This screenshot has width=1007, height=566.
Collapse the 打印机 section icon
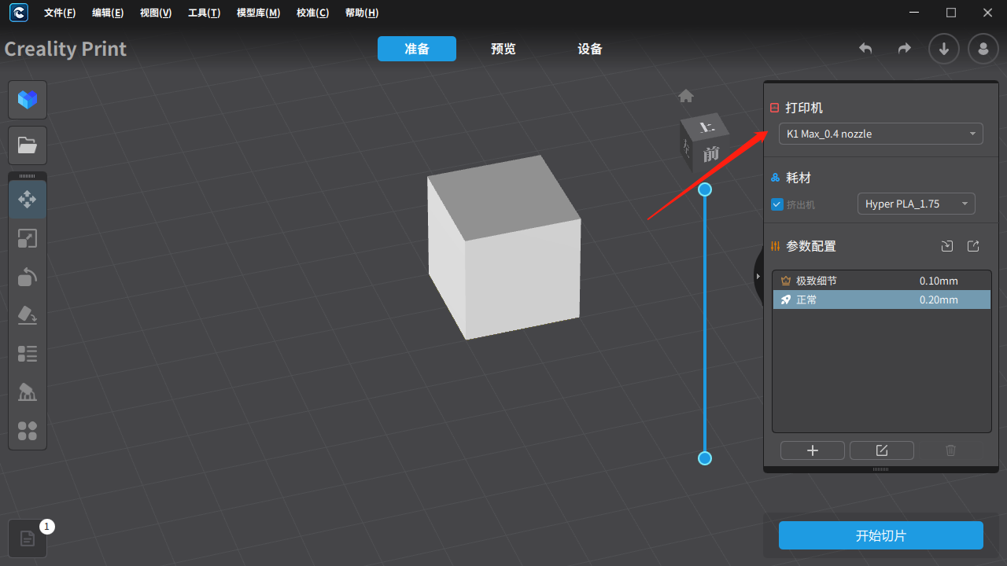click(x=774, y=108)
